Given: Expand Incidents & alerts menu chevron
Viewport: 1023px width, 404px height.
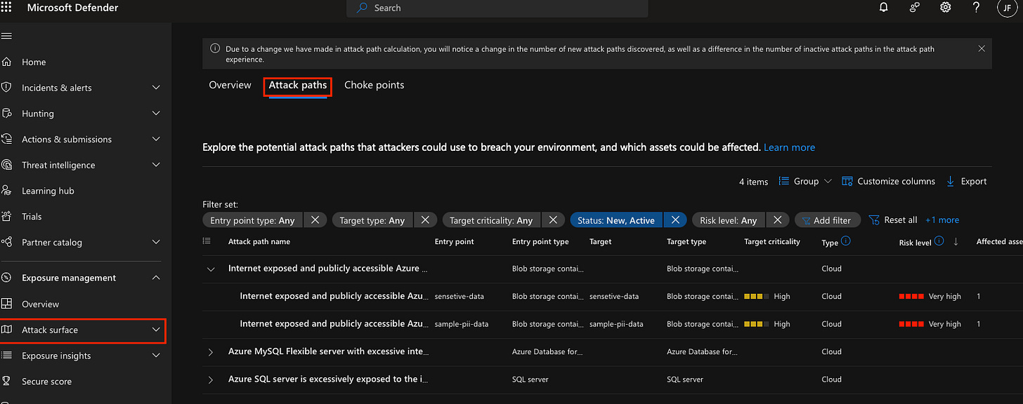Looking at the screenshot, I should point(156,88).
